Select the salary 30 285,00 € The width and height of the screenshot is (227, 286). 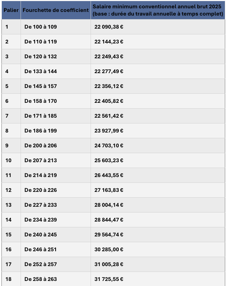tap(109, 249)
